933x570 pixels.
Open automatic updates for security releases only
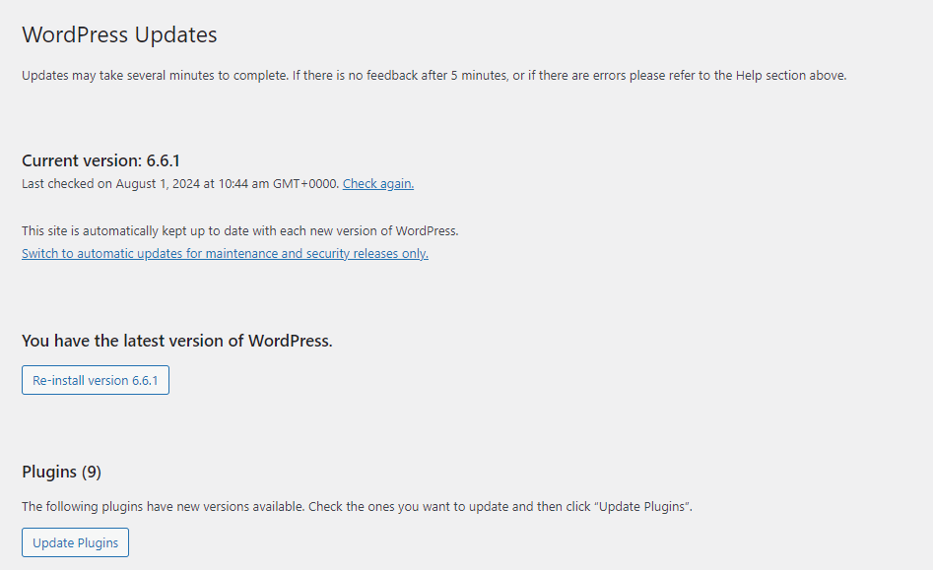(225, 253)
